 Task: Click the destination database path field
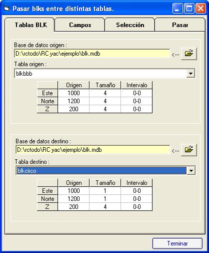92,150
